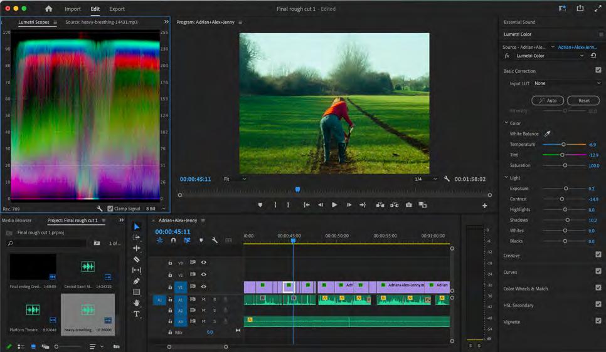Click Mark In bracket button
Viewport: 606px width, 352px height.
[x=275, y=205]
